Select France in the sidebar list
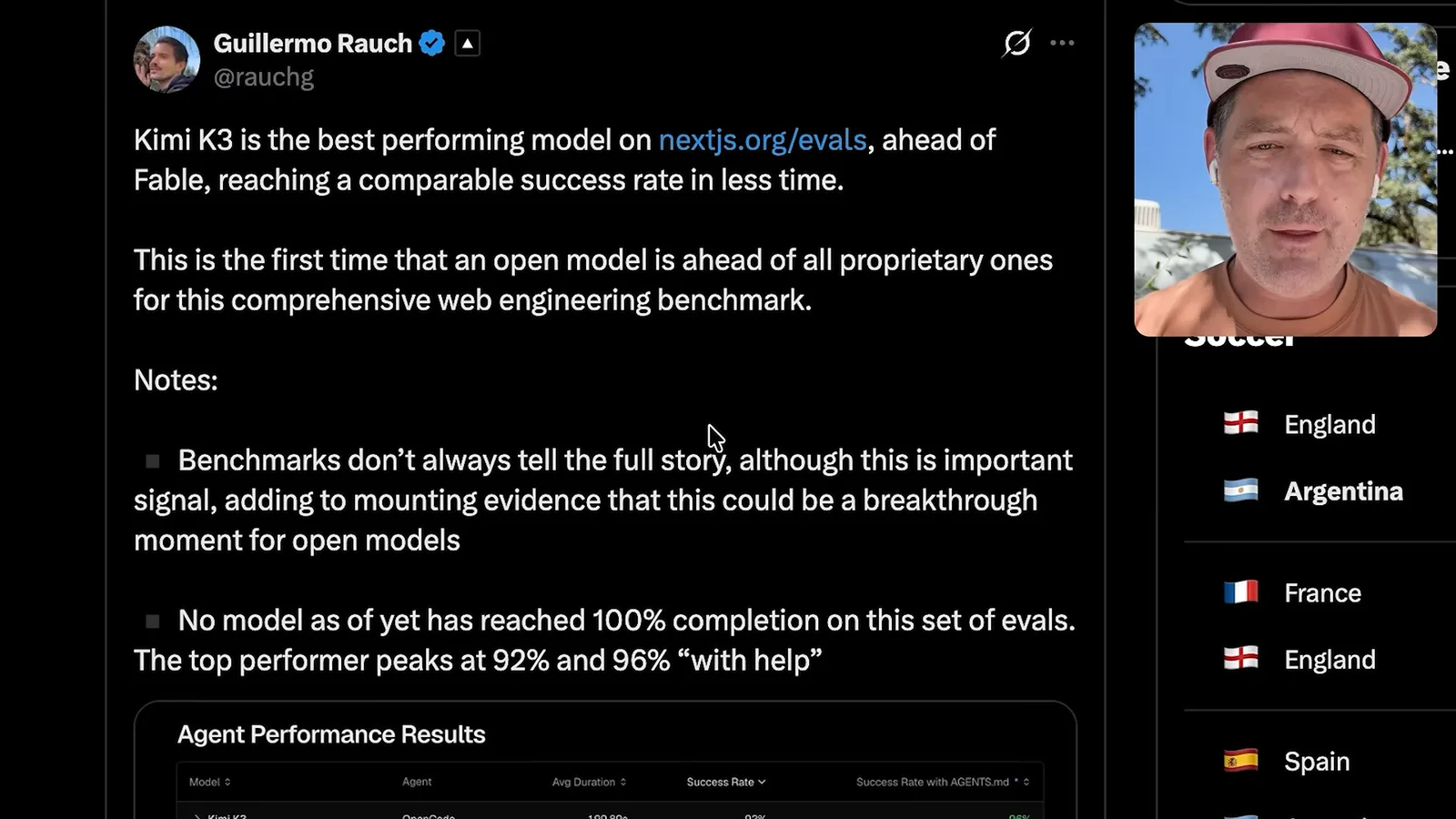 1322,593
